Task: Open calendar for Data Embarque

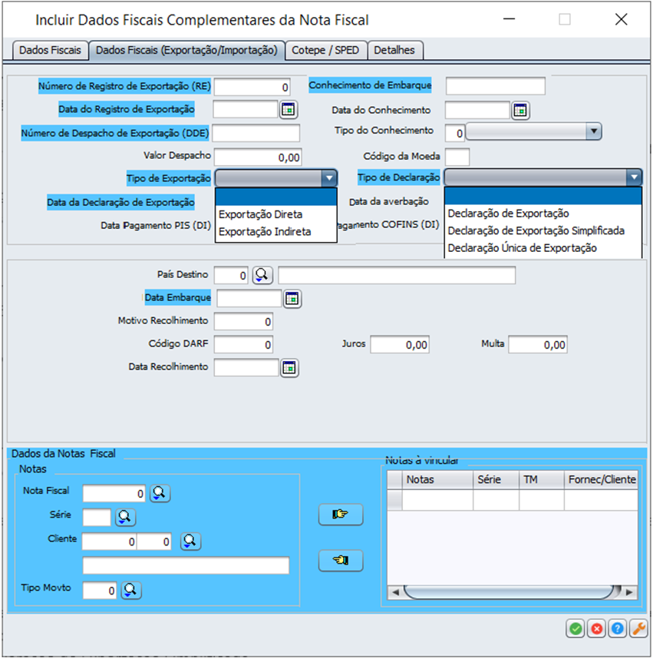Action: tap(292, 299)
